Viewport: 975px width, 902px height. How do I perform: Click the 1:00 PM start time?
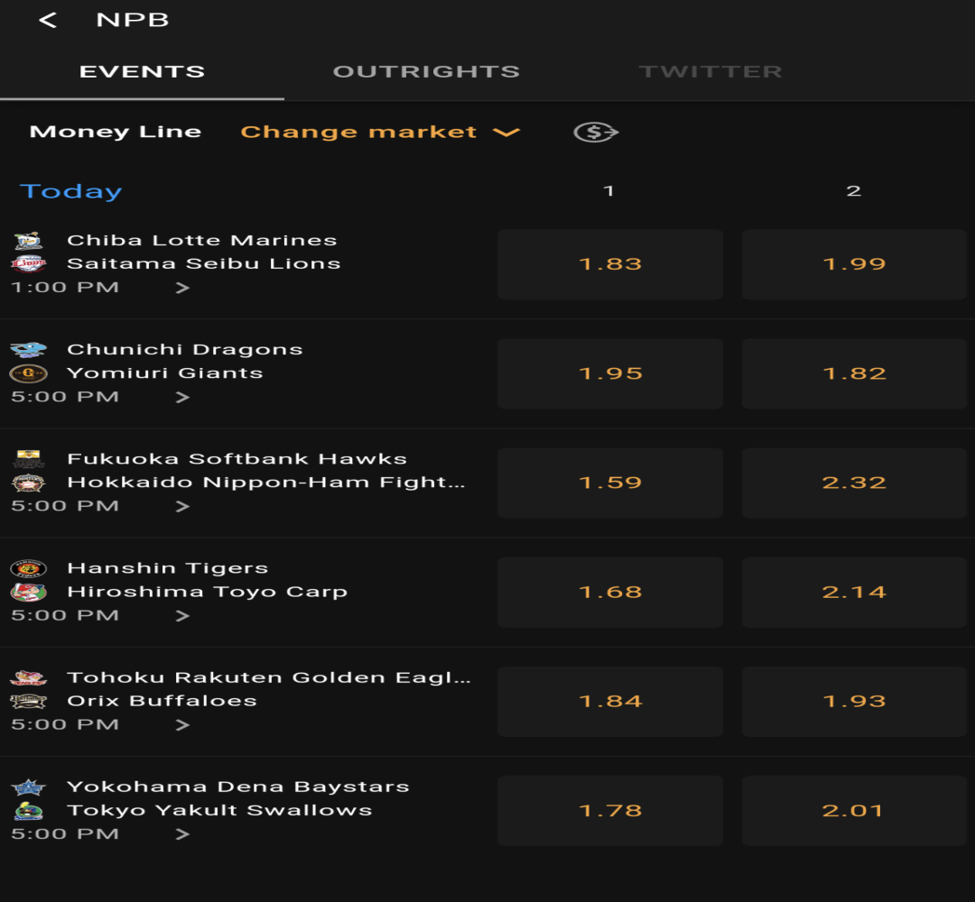(65, 288)
